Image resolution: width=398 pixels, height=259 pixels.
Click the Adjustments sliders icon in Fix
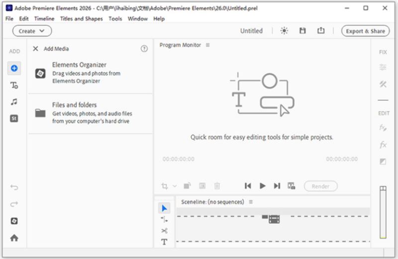coord(383,67)
